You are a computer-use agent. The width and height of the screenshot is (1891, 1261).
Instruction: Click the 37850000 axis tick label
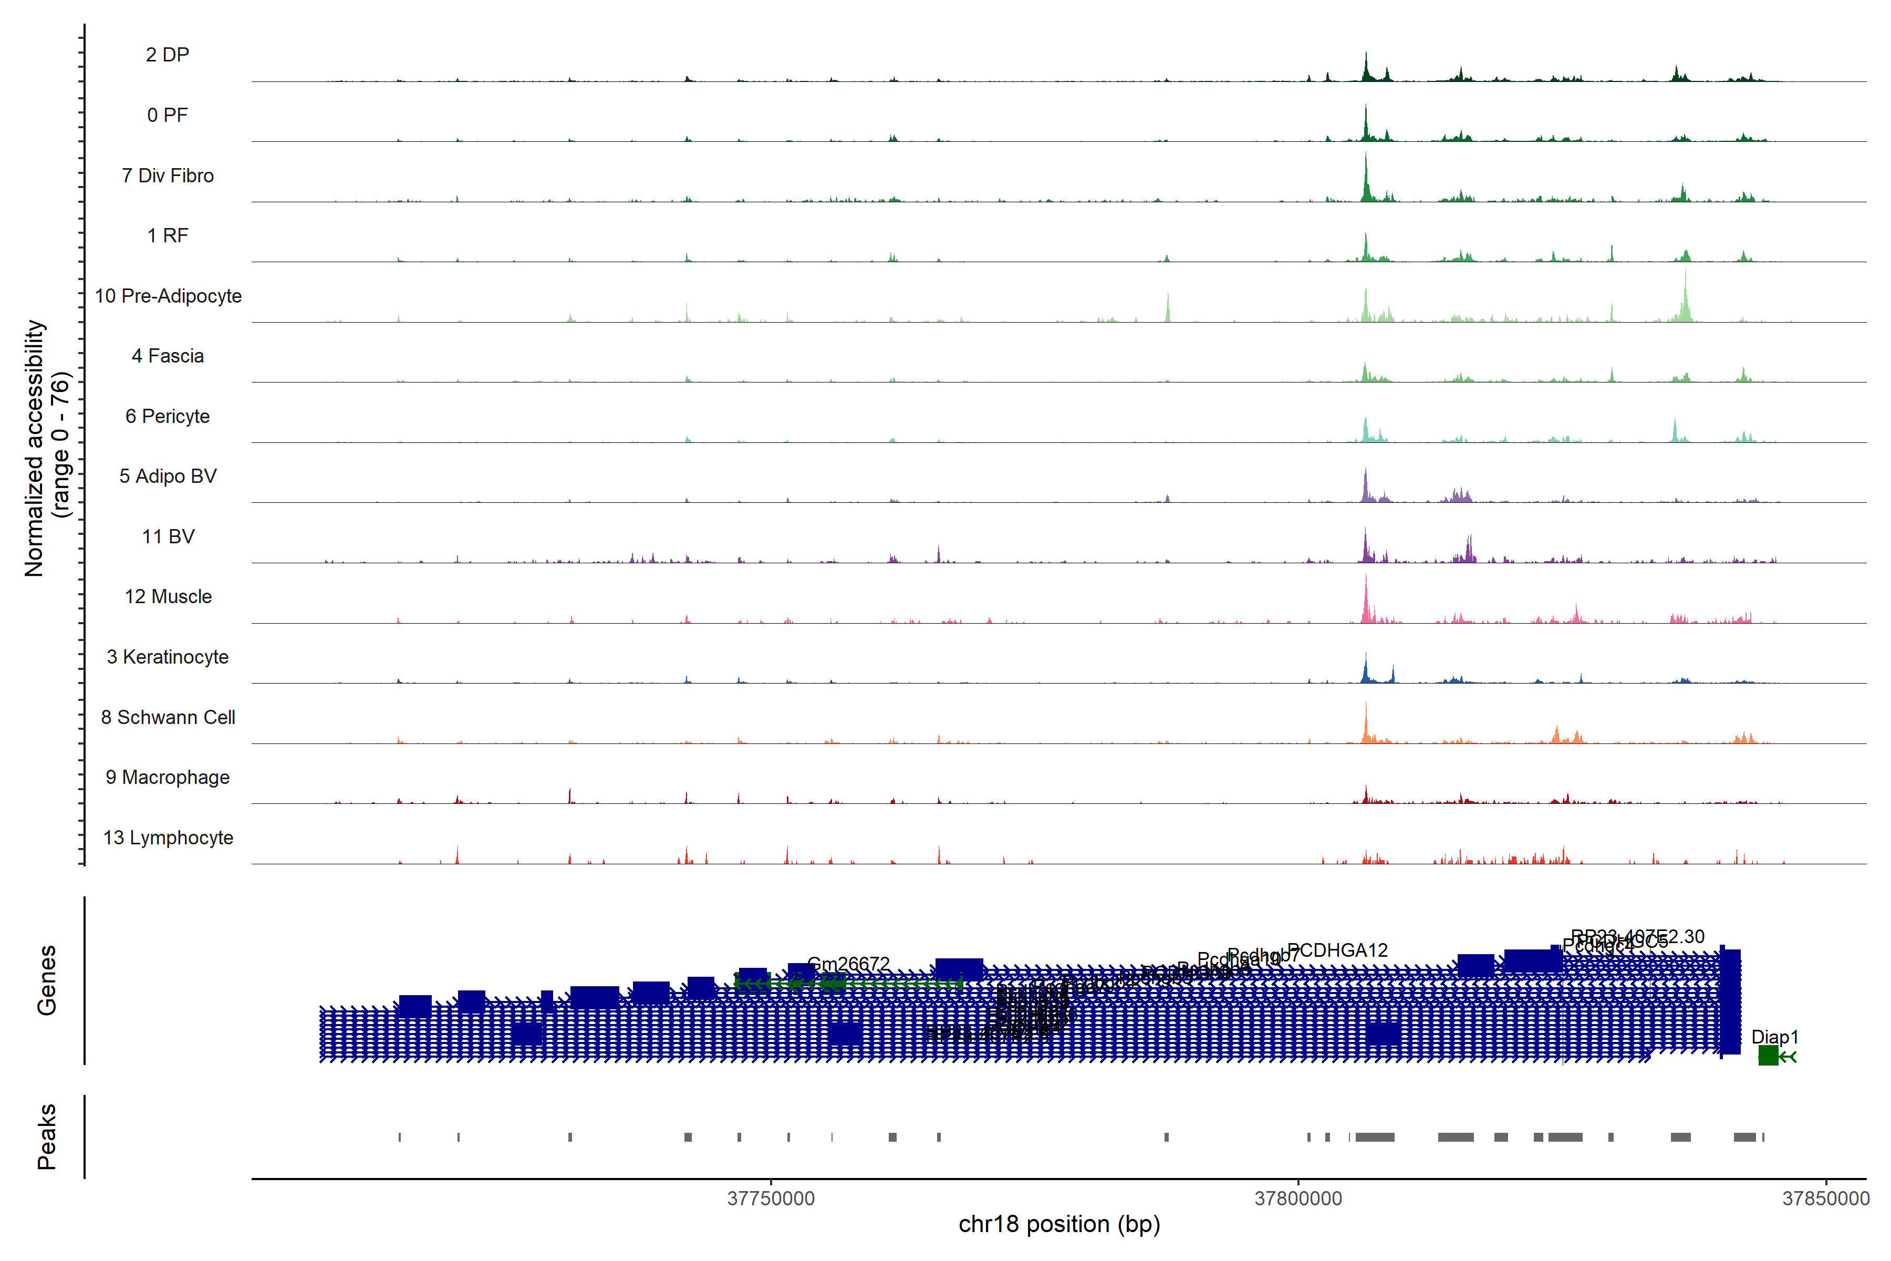tap(1825, 1198)
